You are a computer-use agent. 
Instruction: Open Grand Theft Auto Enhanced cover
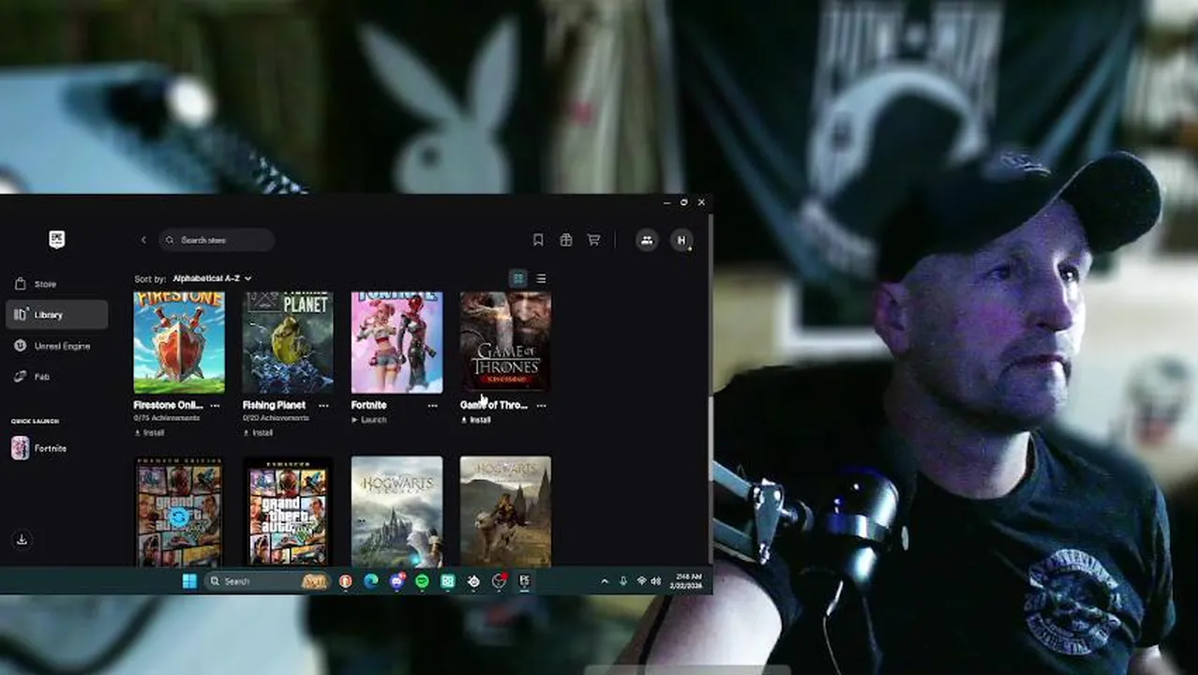pyautogui.click(x=288, y=512)
